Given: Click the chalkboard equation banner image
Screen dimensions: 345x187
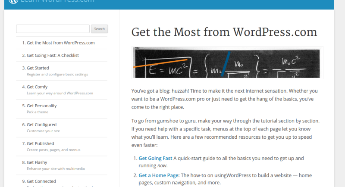Looking at the screenshot, I should point(227,62).
